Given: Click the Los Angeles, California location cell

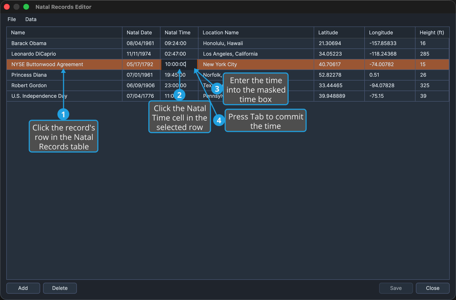Looking at the screenshot, I should pos(256,54).
